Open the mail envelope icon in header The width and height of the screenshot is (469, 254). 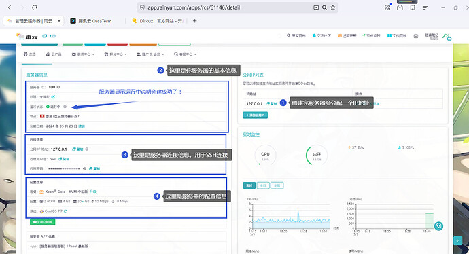click(416, 36)
